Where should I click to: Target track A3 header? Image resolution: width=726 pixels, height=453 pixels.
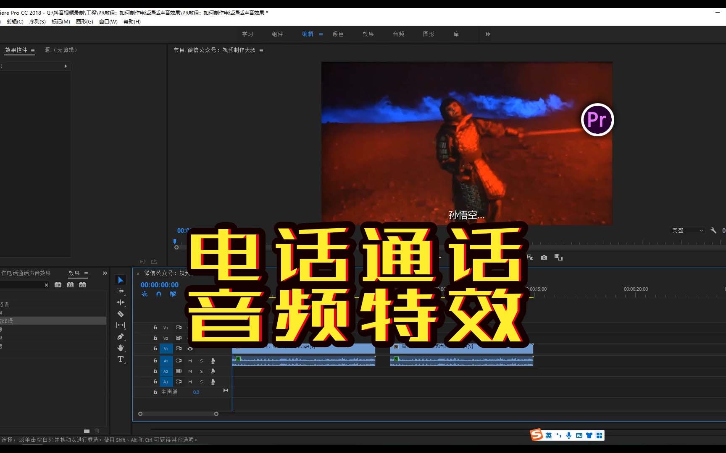(166, 382)
